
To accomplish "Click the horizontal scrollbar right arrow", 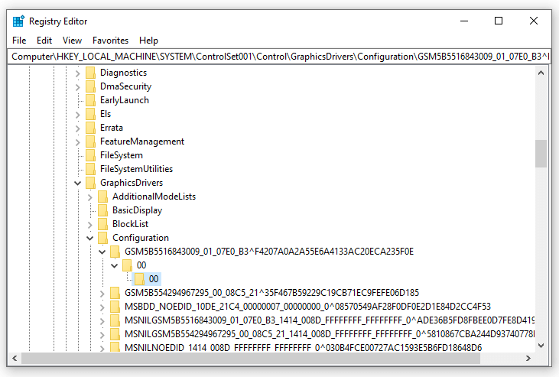I will point(528,358).
